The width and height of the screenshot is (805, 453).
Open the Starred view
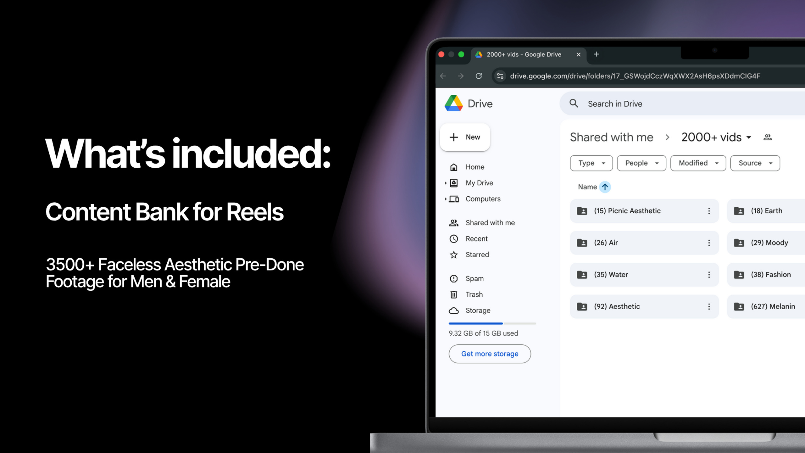pos(477,255)
